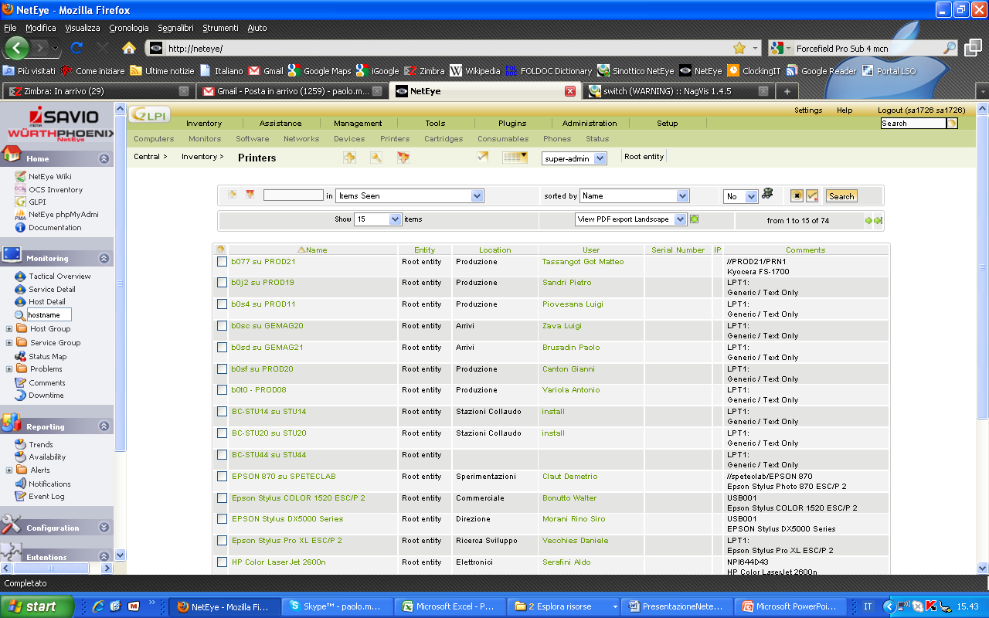Open the Assistance menu in GLPI
This screenshot has height=618, width=989.
280,124
